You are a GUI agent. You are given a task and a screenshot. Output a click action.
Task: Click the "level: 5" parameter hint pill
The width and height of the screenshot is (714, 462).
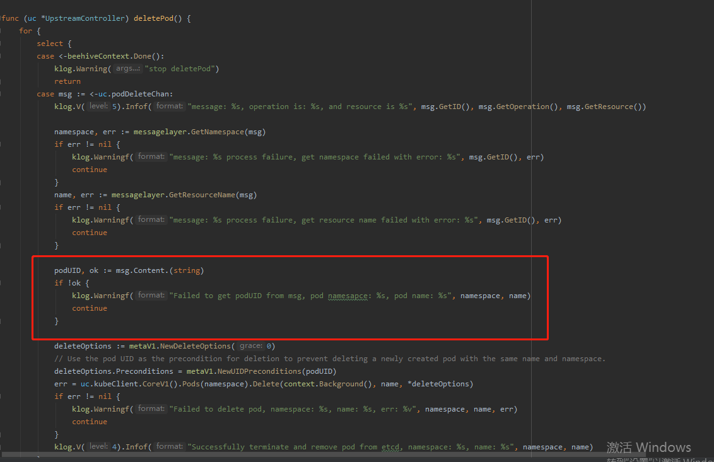pos(98,106)
